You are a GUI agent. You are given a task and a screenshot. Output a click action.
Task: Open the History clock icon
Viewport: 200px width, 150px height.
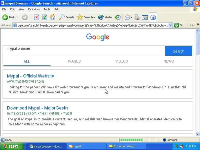point(117,17)
